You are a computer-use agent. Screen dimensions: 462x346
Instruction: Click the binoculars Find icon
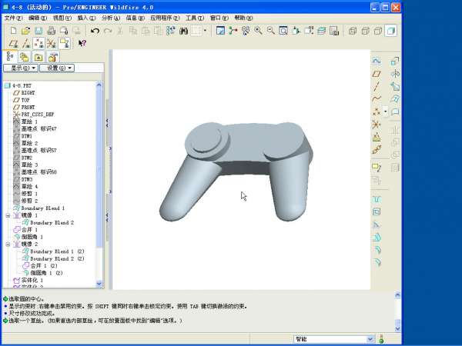tap(184, 31)
